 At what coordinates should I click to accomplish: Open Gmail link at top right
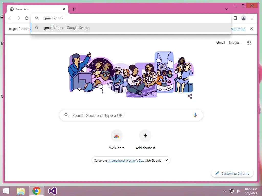(221, 43)
